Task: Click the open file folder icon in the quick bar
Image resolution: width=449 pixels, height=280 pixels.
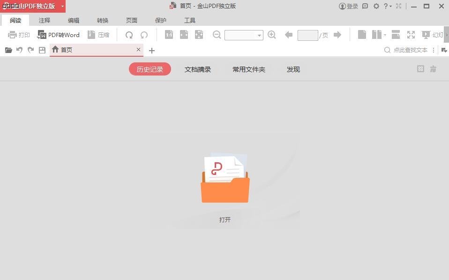Action: pos(8,51)
